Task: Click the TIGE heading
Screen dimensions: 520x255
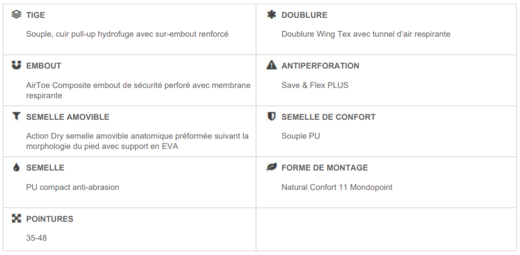Action: pos(36,15)
